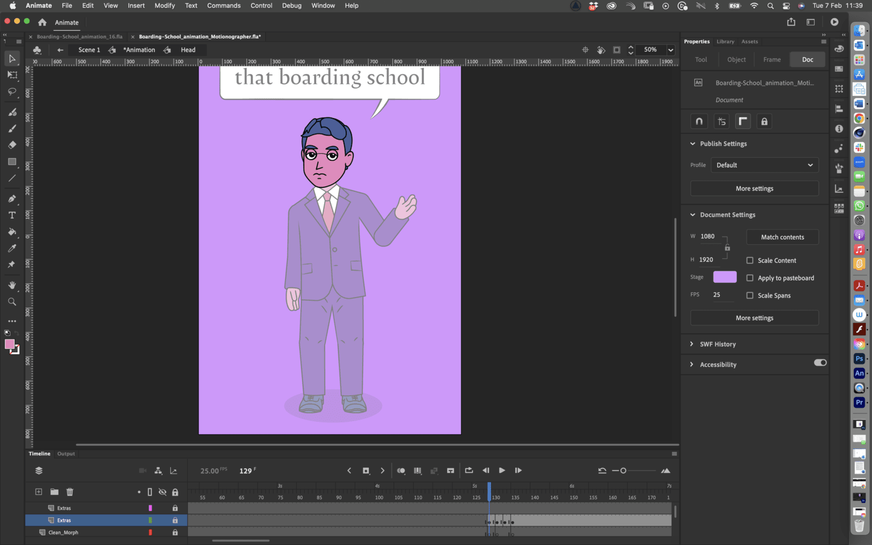The height and width of the screenshot is (545, 872).
Task: Click the loop playback icon
Action: (x=469, y=470)
